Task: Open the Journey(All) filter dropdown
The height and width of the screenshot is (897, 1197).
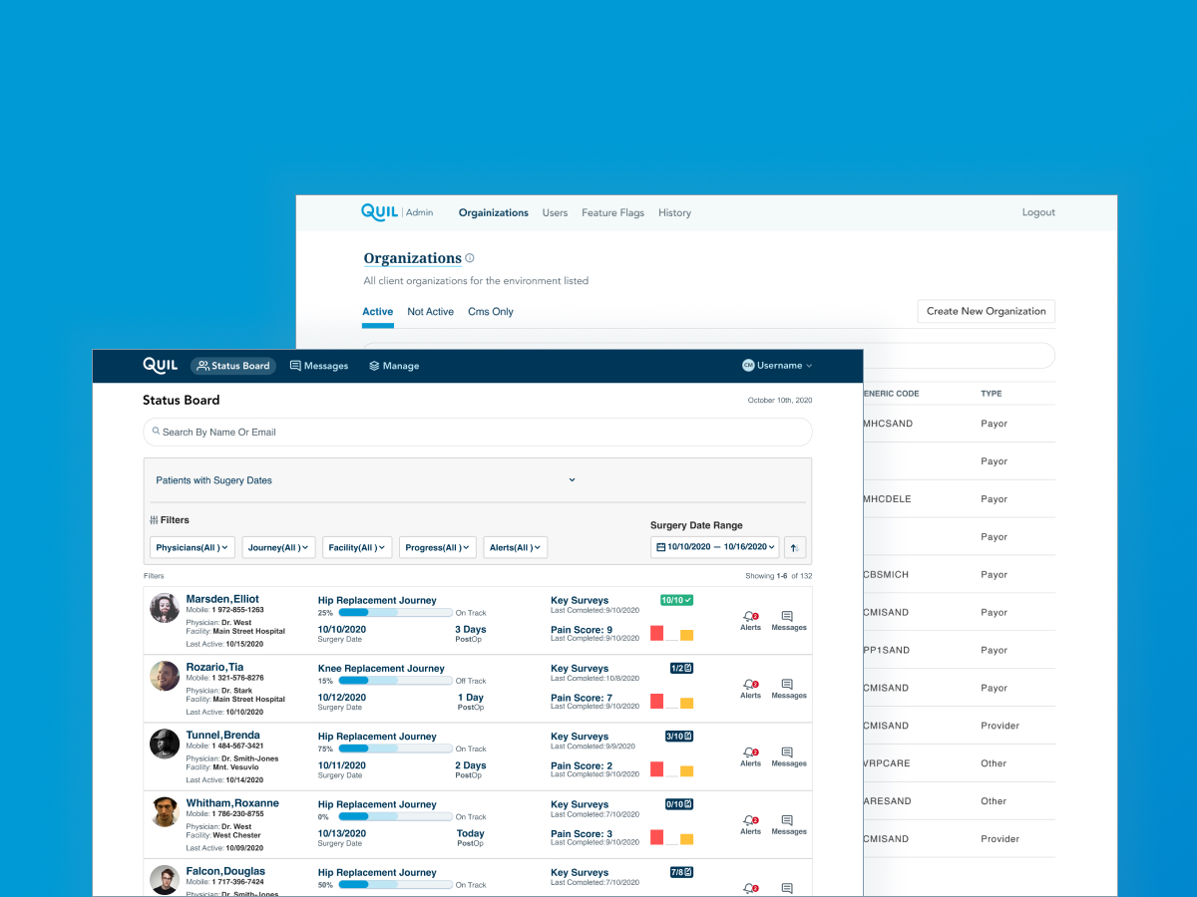Action: pos(278,547)
